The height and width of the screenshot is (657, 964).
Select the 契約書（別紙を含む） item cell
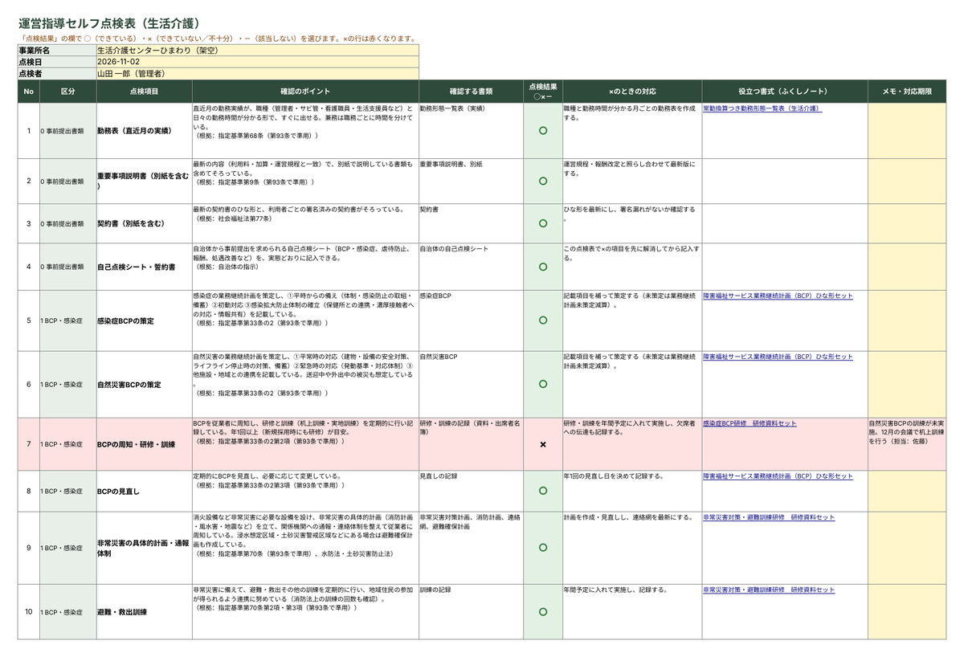[x=144, y=224]
